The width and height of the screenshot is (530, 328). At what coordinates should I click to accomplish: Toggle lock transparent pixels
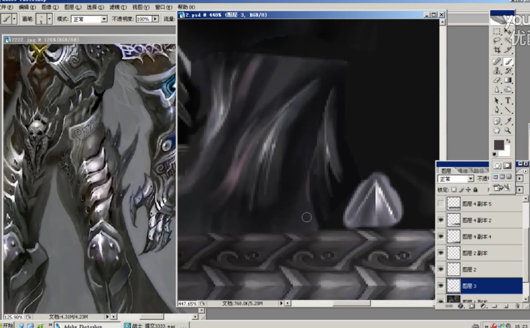(453, 190)
